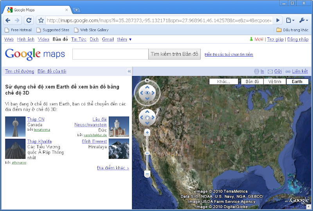Open Lâu đài Neuschwanstein castle thumbnail
The width and height of the screenshot is (313, 211).
[x=119, y=127]
